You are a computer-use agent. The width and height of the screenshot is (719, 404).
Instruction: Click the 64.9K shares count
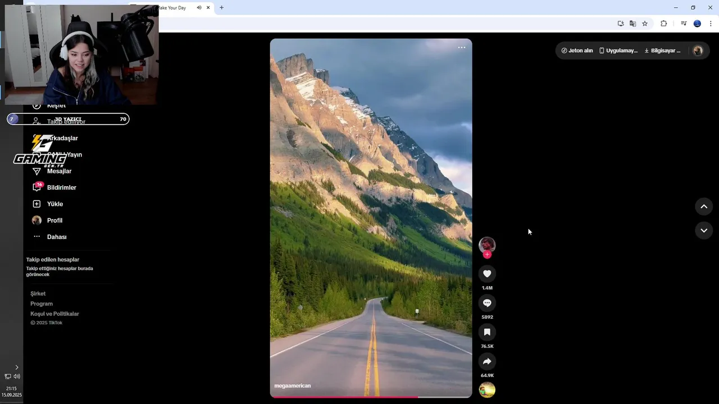tap(487, 375)
